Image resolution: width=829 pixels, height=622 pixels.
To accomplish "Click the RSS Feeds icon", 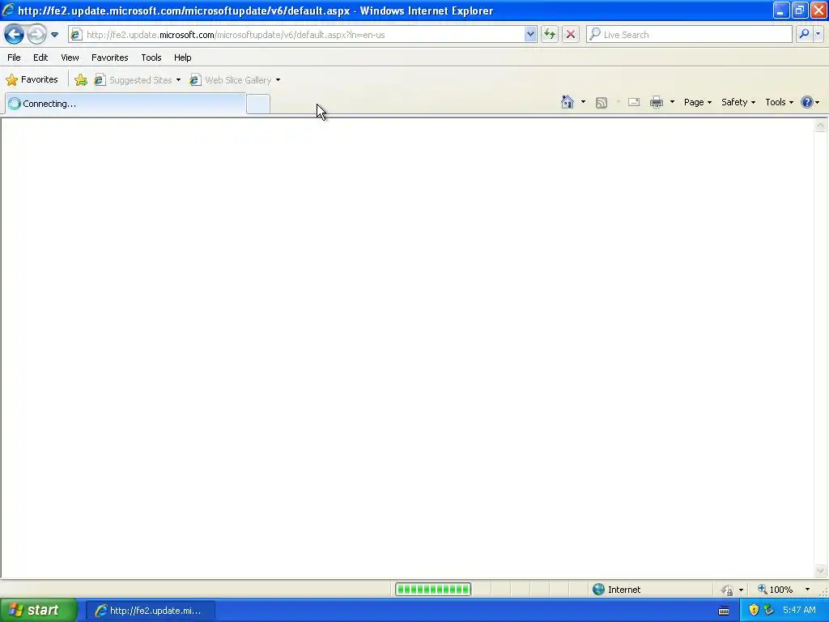I will coord(602,103).
